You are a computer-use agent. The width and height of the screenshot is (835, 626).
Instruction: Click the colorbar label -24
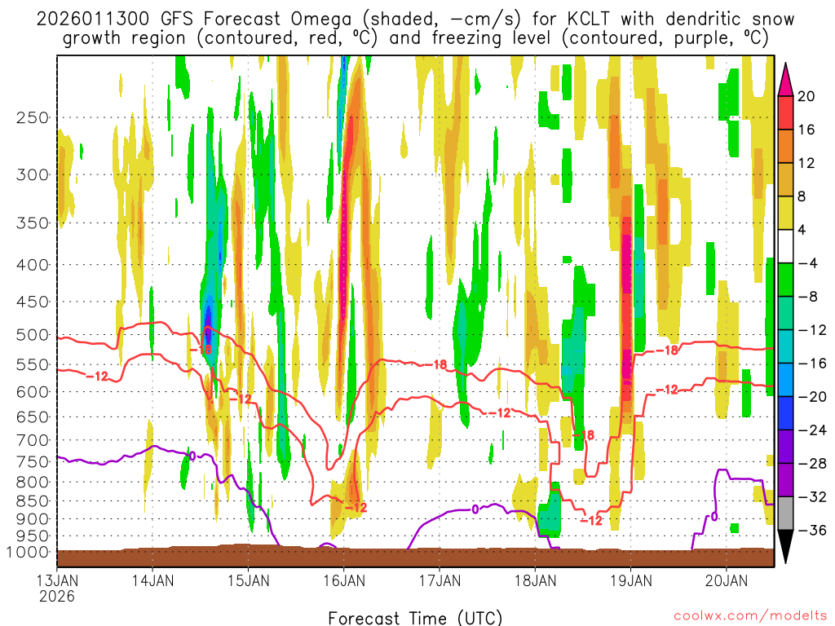coord(811,430)
